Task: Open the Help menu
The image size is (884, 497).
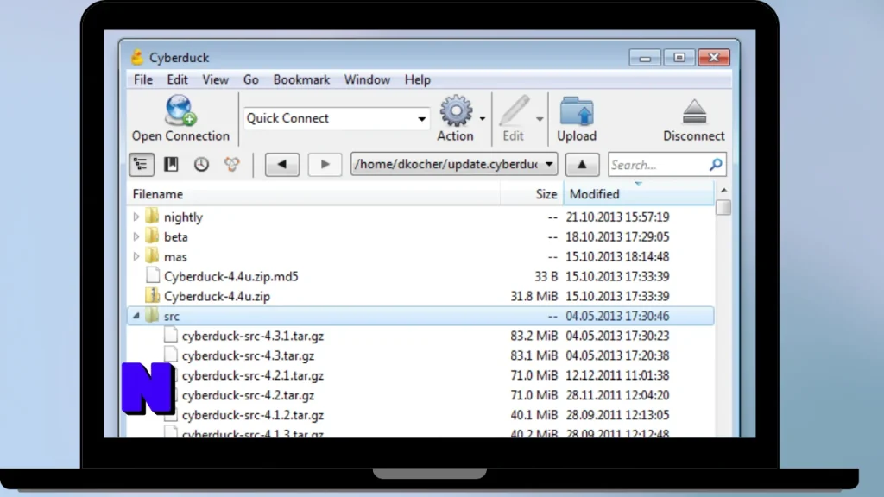Action: click(418, 79)
